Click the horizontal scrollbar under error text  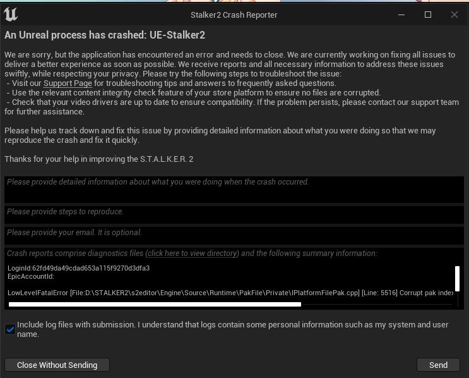155,304
